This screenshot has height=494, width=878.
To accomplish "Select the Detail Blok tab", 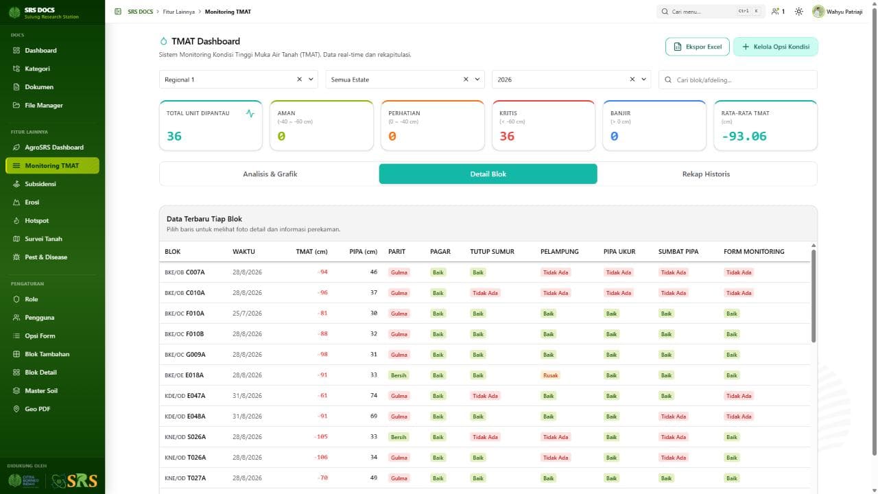I will (488, 174).
